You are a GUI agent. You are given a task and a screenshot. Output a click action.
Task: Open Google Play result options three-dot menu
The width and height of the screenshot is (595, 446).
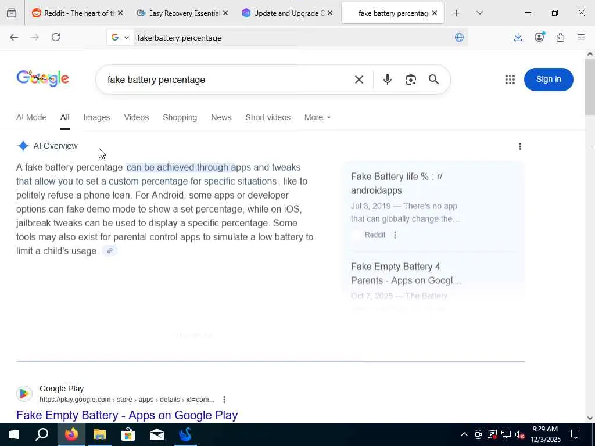pyautogui.click(x=224, y=400)
